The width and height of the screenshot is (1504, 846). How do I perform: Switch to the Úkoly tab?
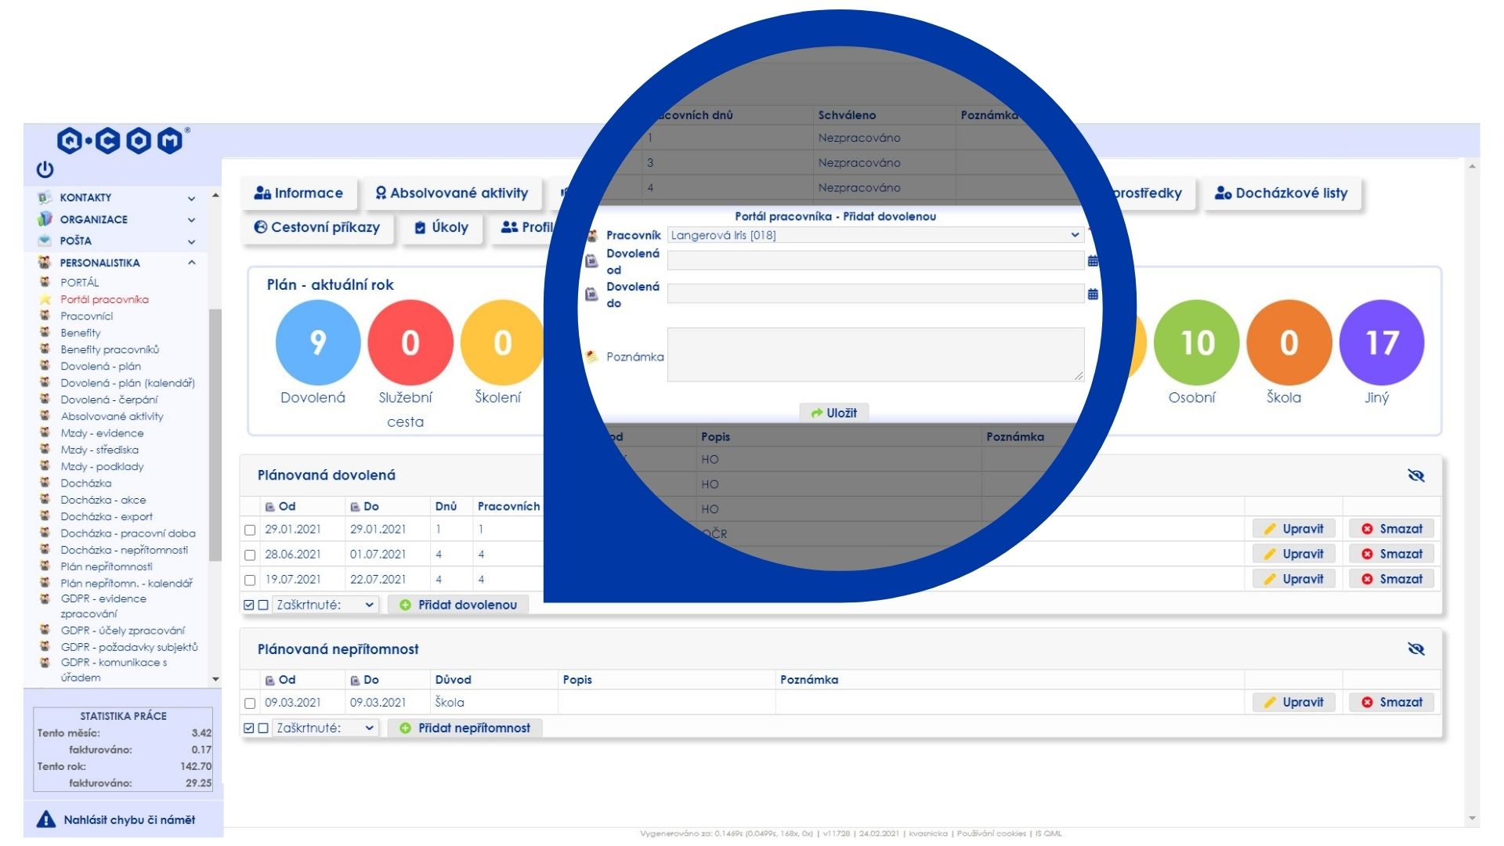(442, 227)
